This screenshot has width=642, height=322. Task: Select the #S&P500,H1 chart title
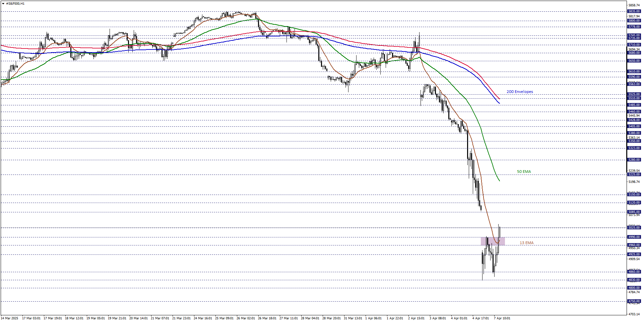tap(15, 4)
